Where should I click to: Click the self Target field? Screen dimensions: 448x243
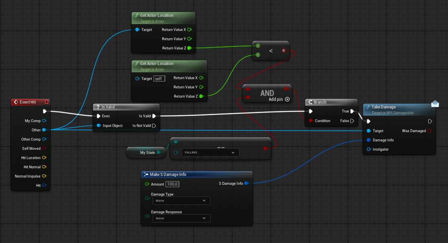pos(159,79)
